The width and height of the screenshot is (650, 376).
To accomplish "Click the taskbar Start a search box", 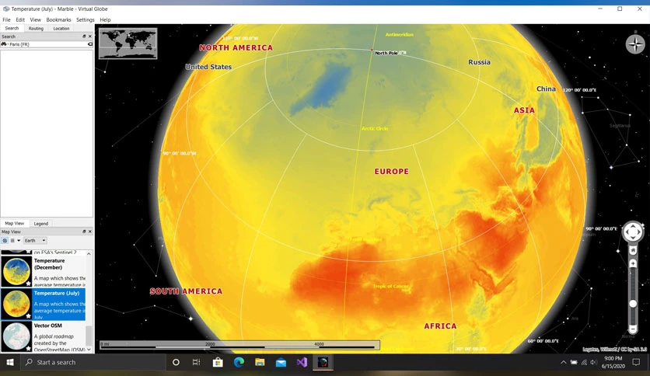I will point(93,362).
